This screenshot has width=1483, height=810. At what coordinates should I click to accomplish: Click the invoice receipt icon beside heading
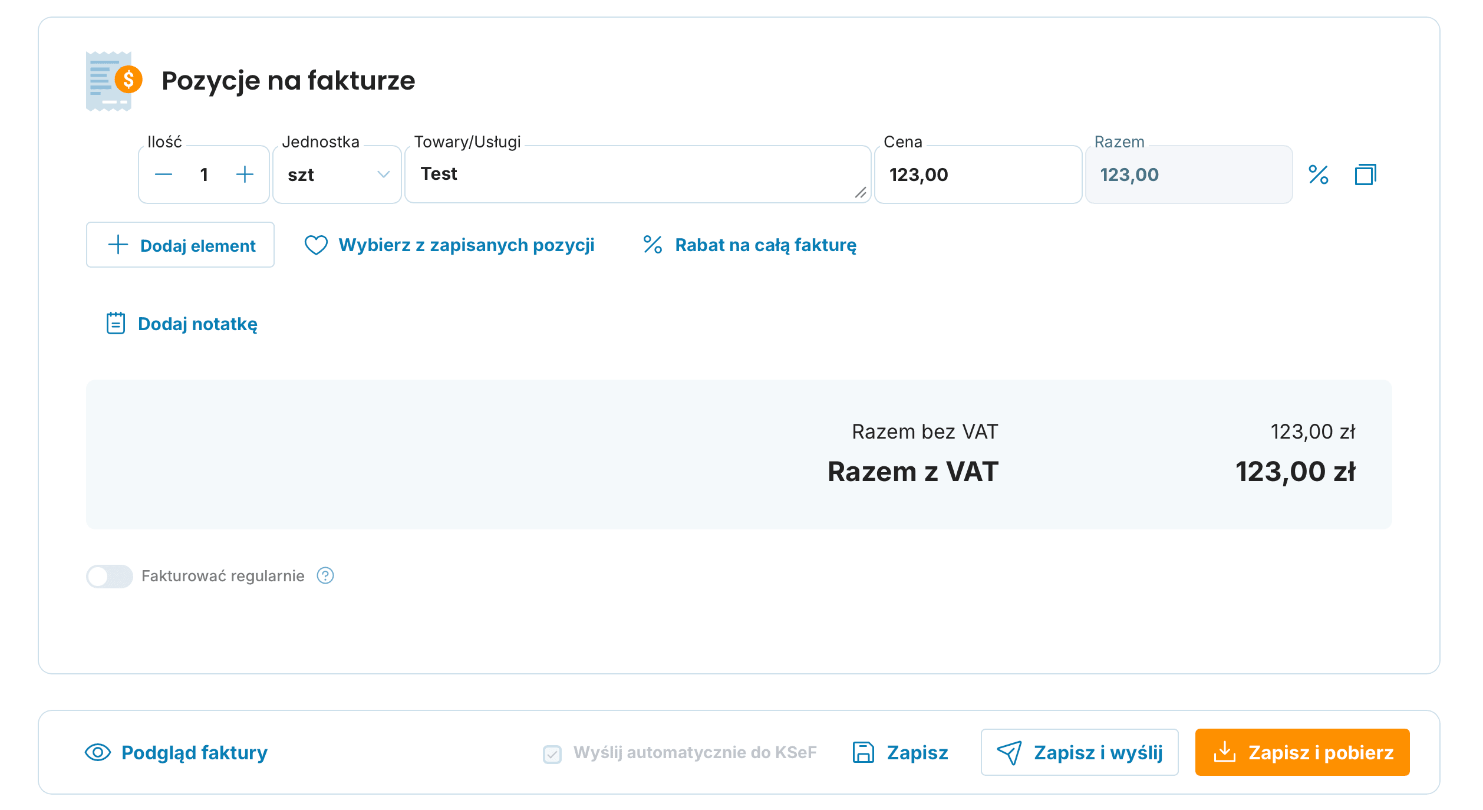114,81
